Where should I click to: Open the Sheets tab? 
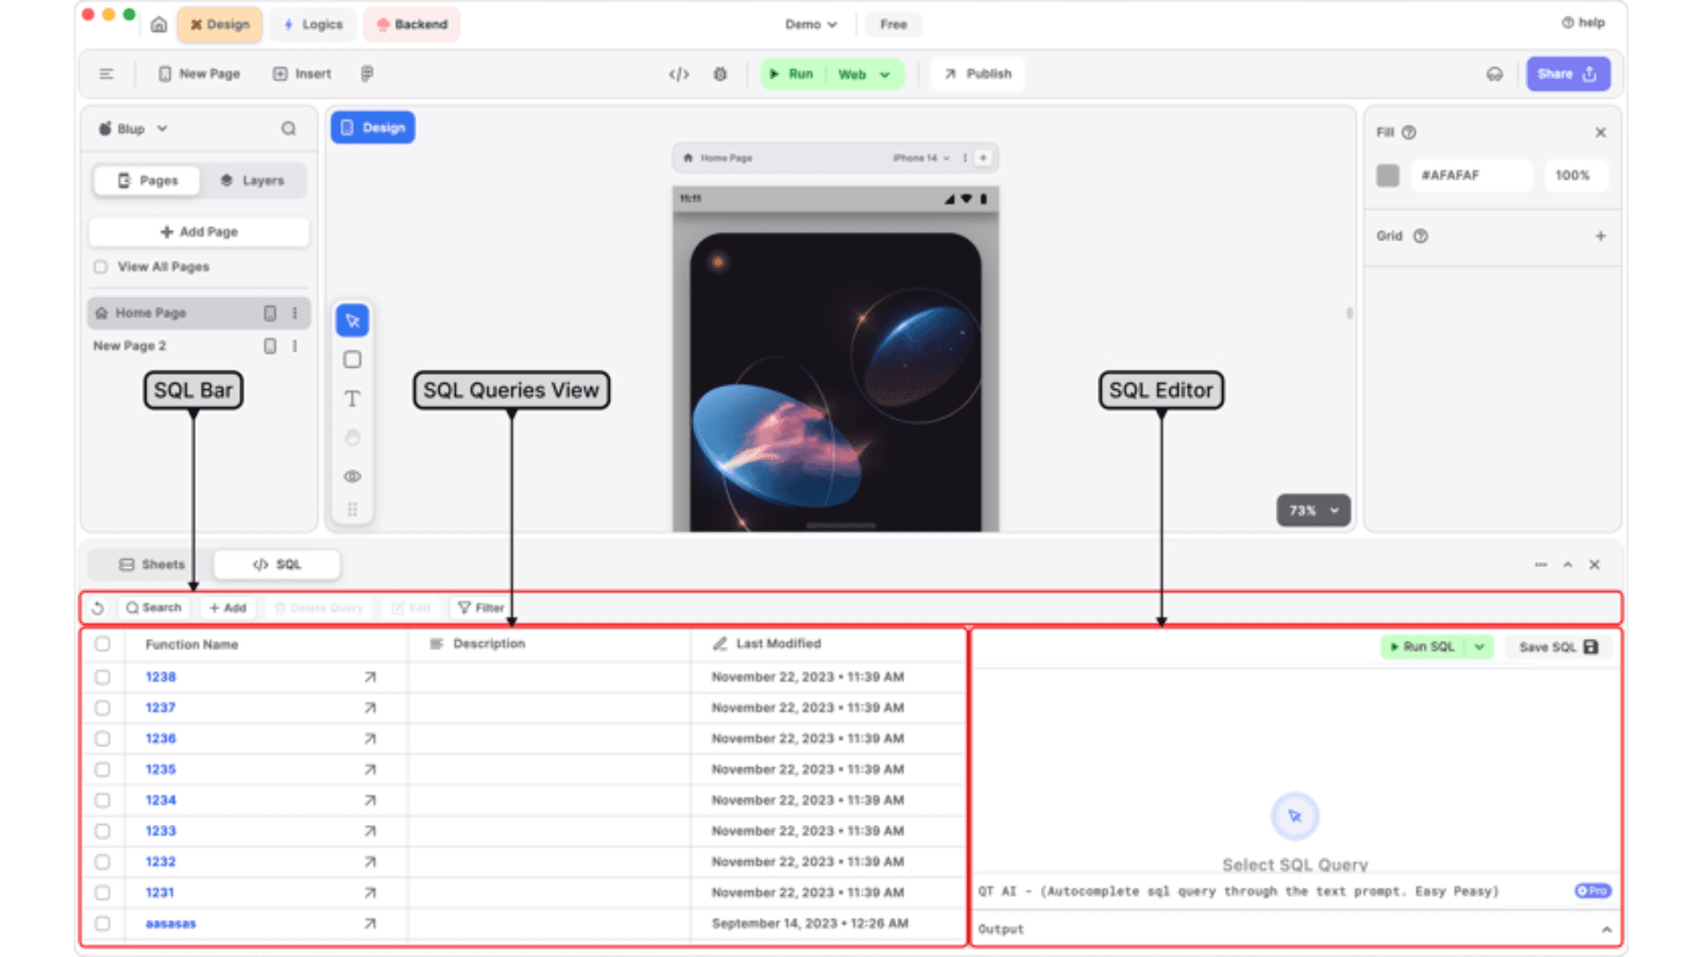[152, 565]
